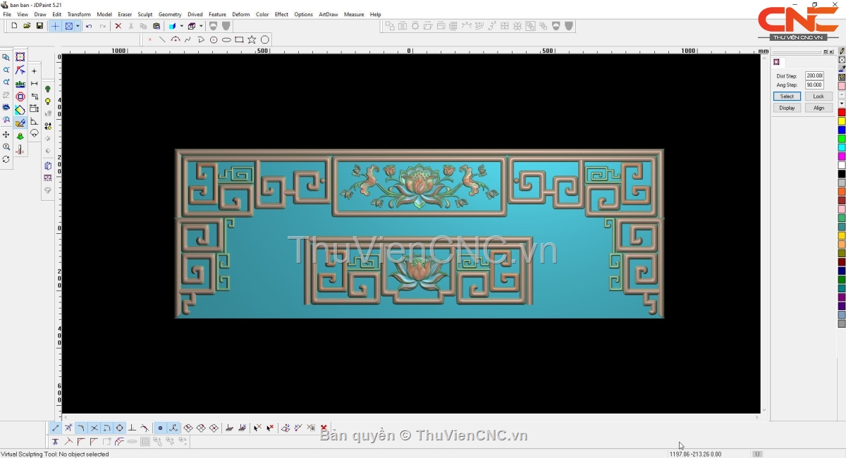Click the eye view icon

pos(6,108)
